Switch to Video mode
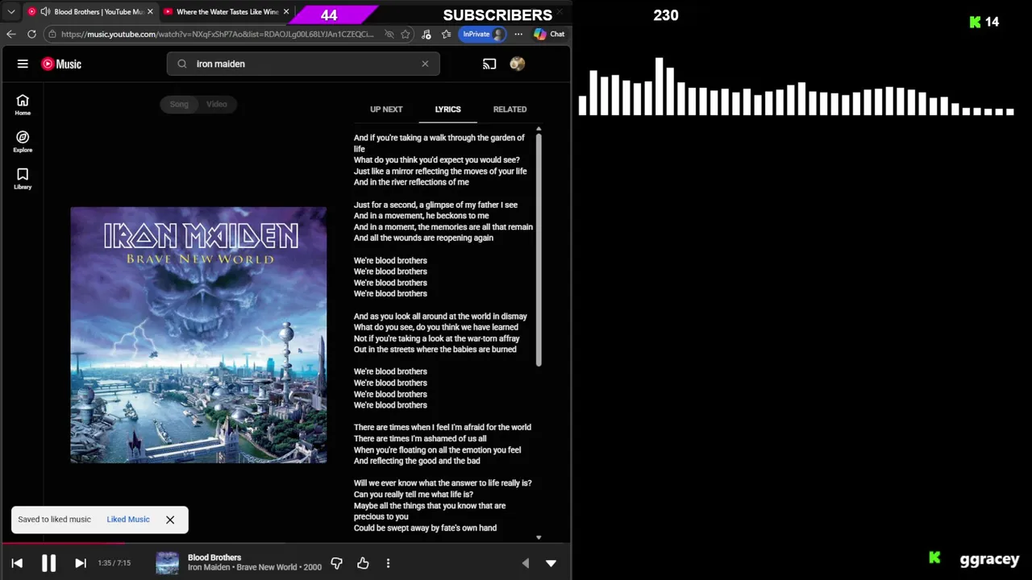This screenshot has height=580, width=1032. pos(216,104)
